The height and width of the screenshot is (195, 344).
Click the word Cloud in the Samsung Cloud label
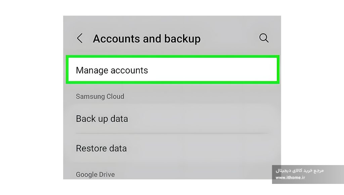coord(116,96)
